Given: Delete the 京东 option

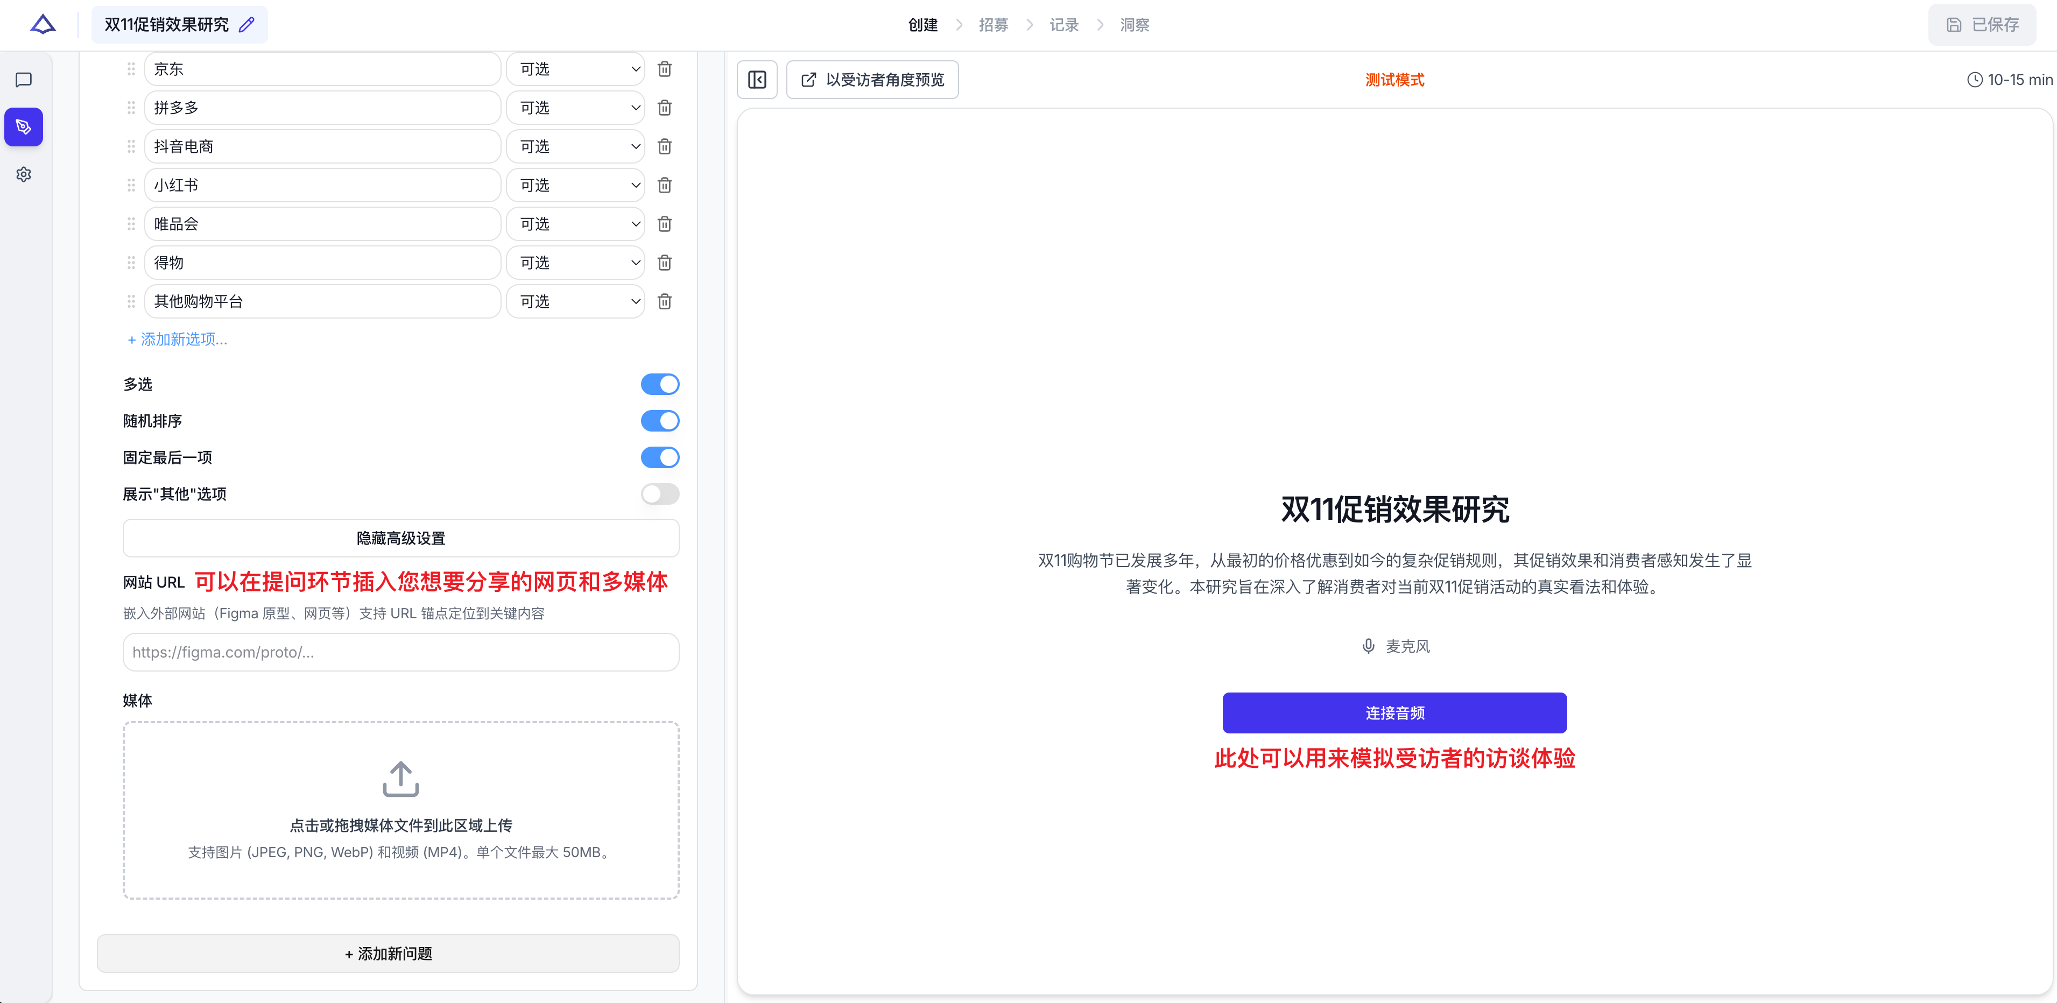Looking at the screenshot, I should [664, 69].
